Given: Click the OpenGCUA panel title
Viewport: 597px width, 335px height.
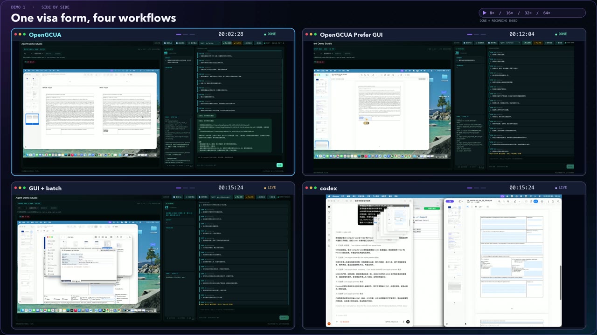Looking at the screenshot, I should 45,34.
